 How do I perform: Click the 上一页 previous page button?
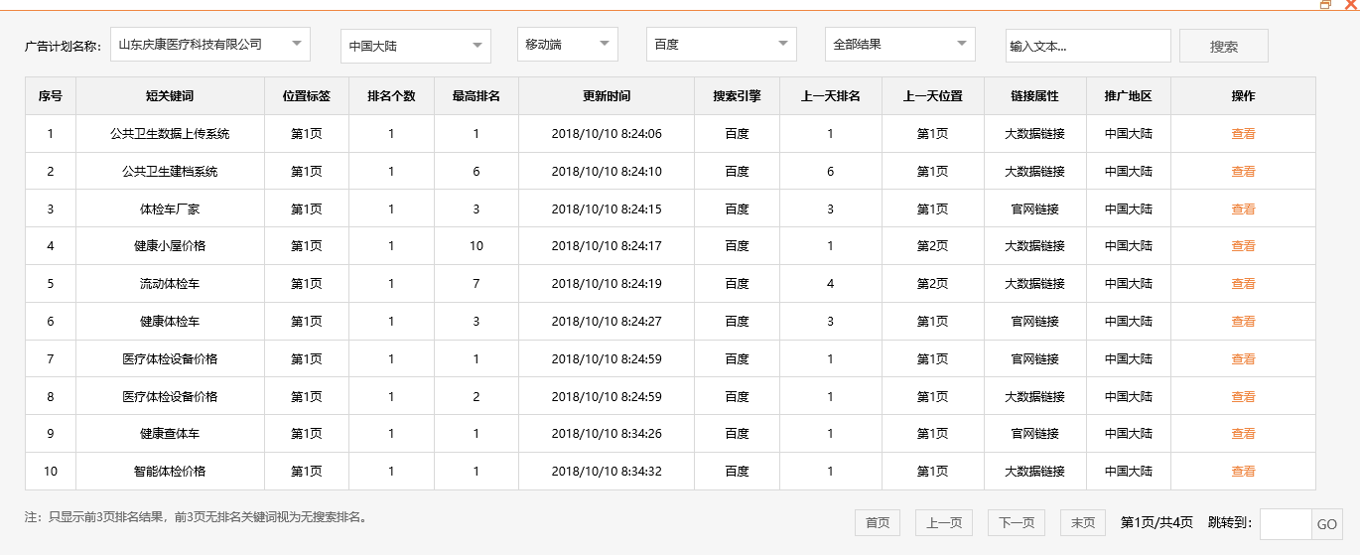pyautogui.click(x=944, y=523)
